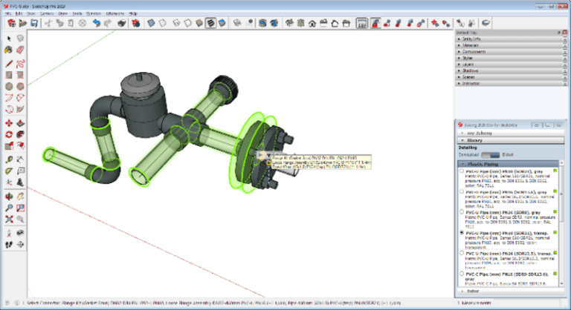
Task: Click green swatch beside PVC-U PN10 gray
Action: coord(555,171)
